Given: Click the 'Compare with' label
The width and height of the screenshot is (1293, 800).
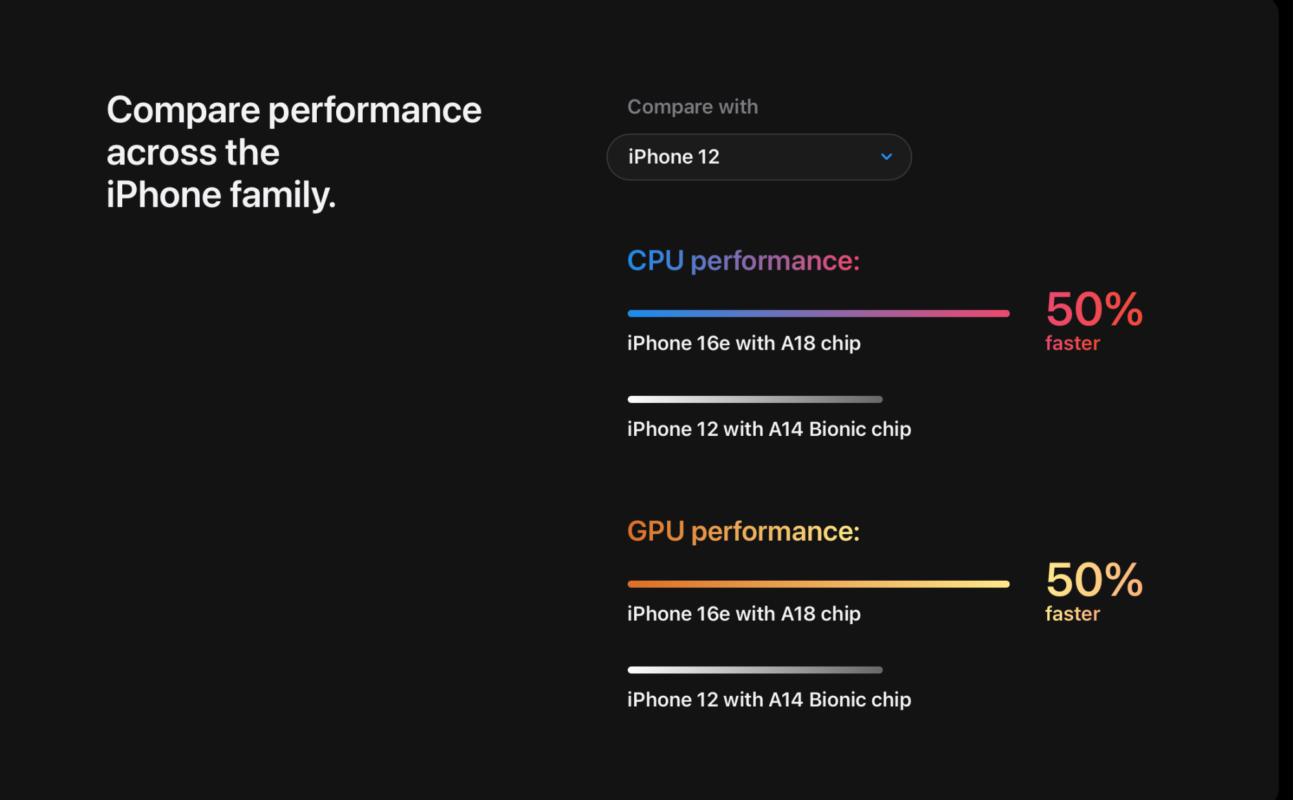Looking at the screenshot, I should (x=692, y=107).
